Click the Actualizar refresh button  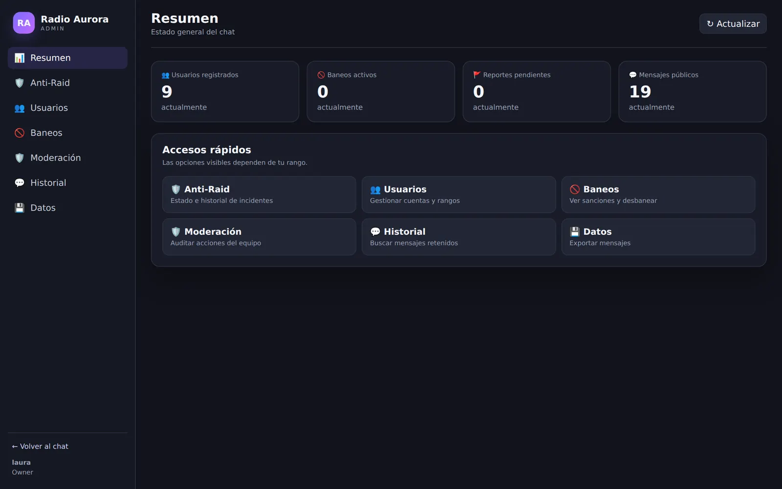coord(733,23)
